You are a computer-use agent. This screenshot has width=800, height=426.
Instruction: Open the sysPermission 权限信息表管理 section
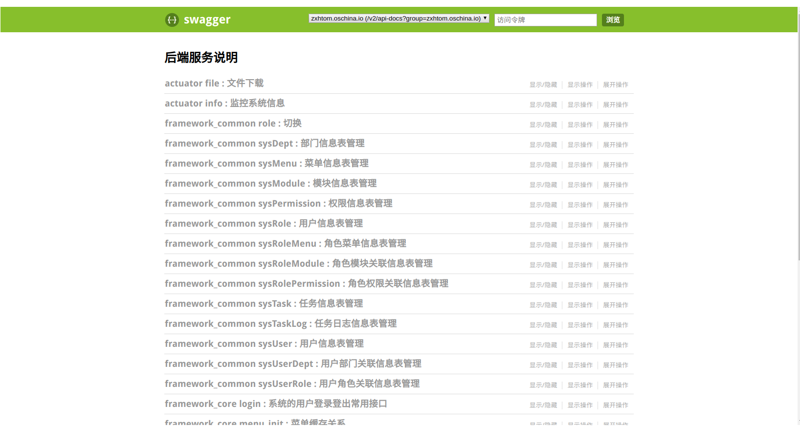pyautogui.click(x=278, y=204)
